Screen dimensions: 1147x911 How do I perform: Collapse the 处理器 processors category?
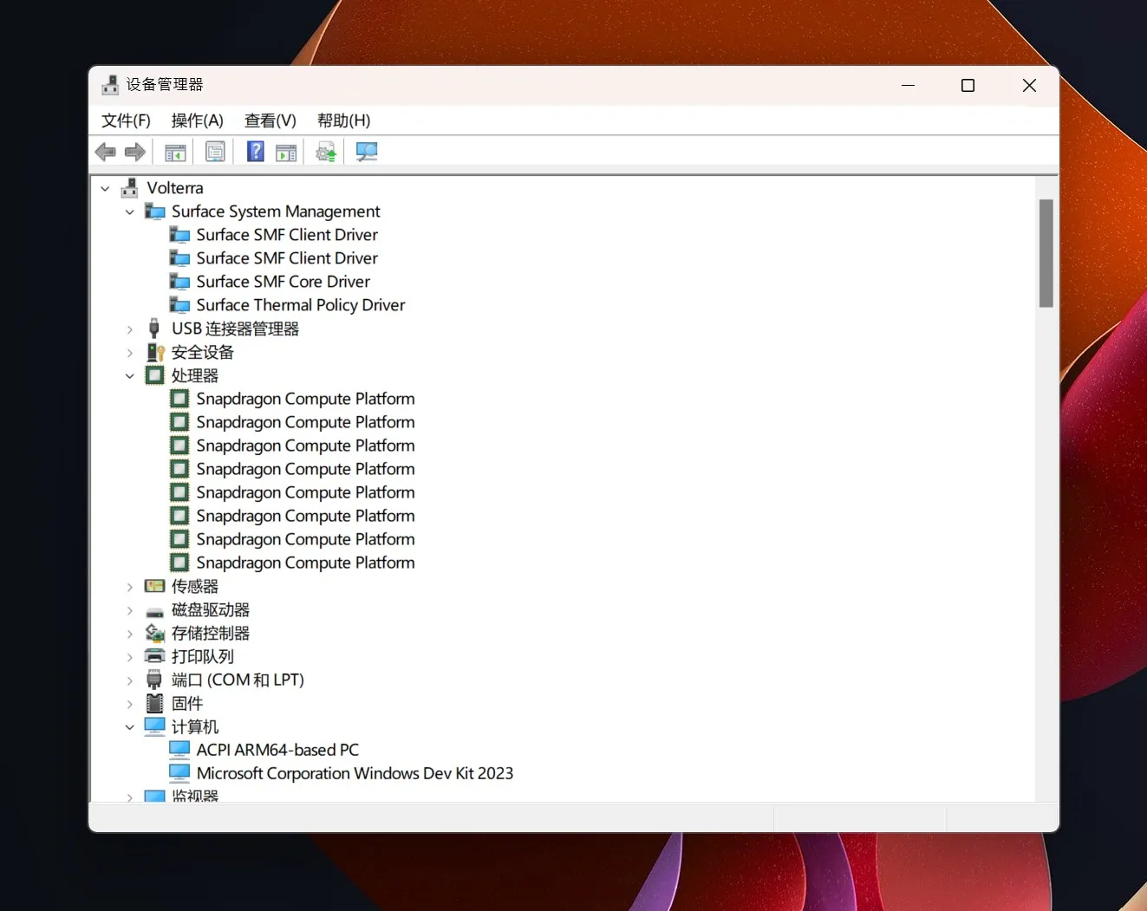(x=130, y=376)
